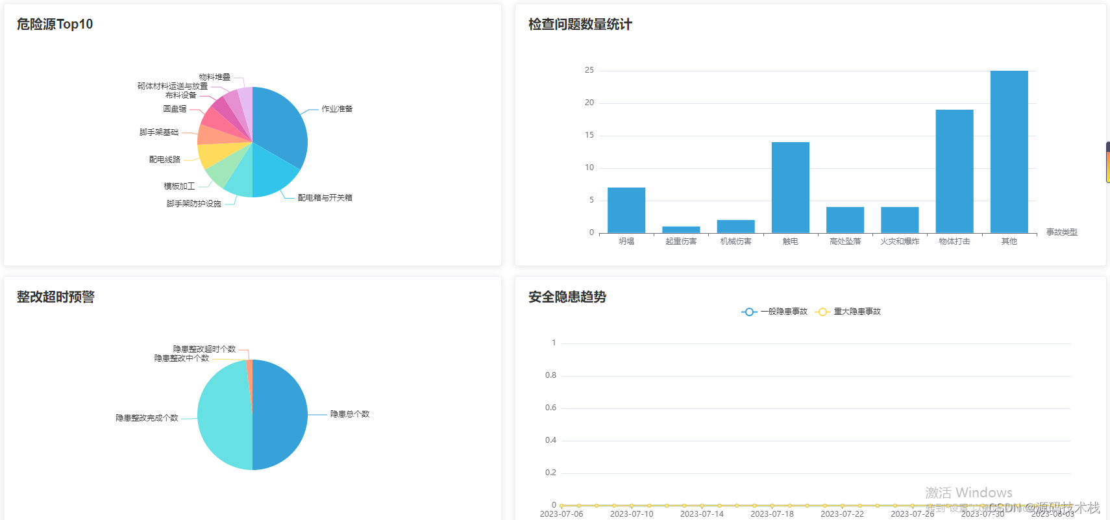Viewport: 1110px width, 520px height.
Task: Click the 高处坠落 bar
Action: (x=845, y=220)
